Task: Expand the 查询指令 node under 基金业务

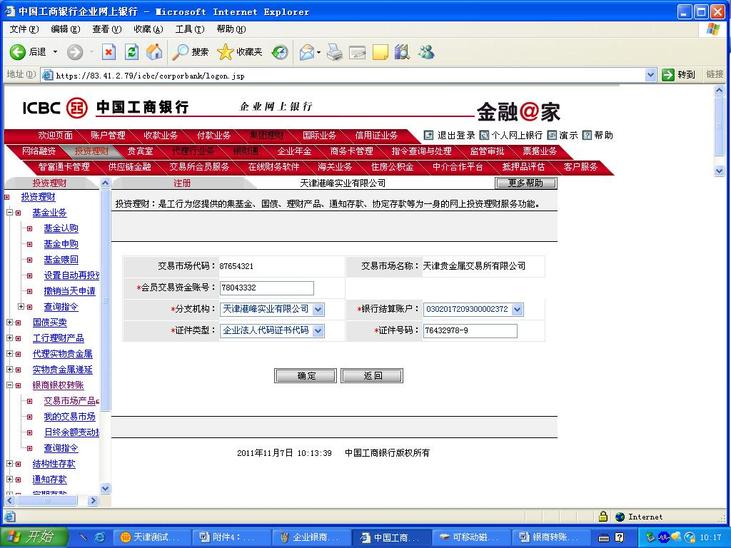Action: point(21,307)
